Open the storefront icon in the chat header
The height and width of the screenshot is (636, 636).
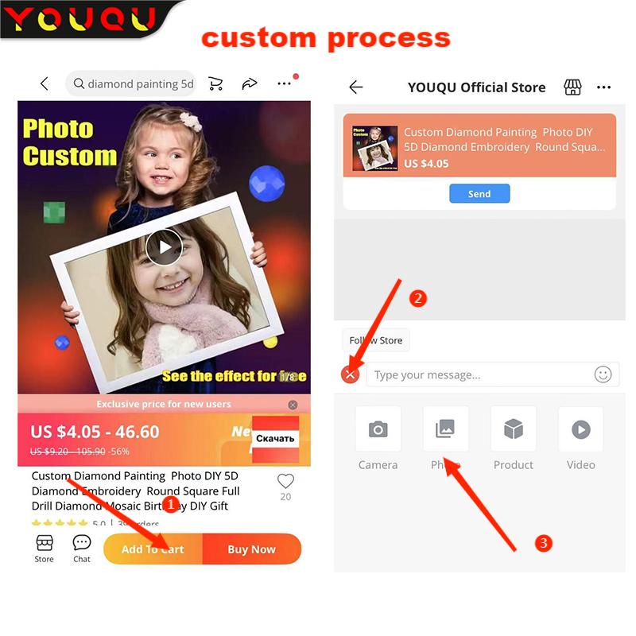(572, 87)
